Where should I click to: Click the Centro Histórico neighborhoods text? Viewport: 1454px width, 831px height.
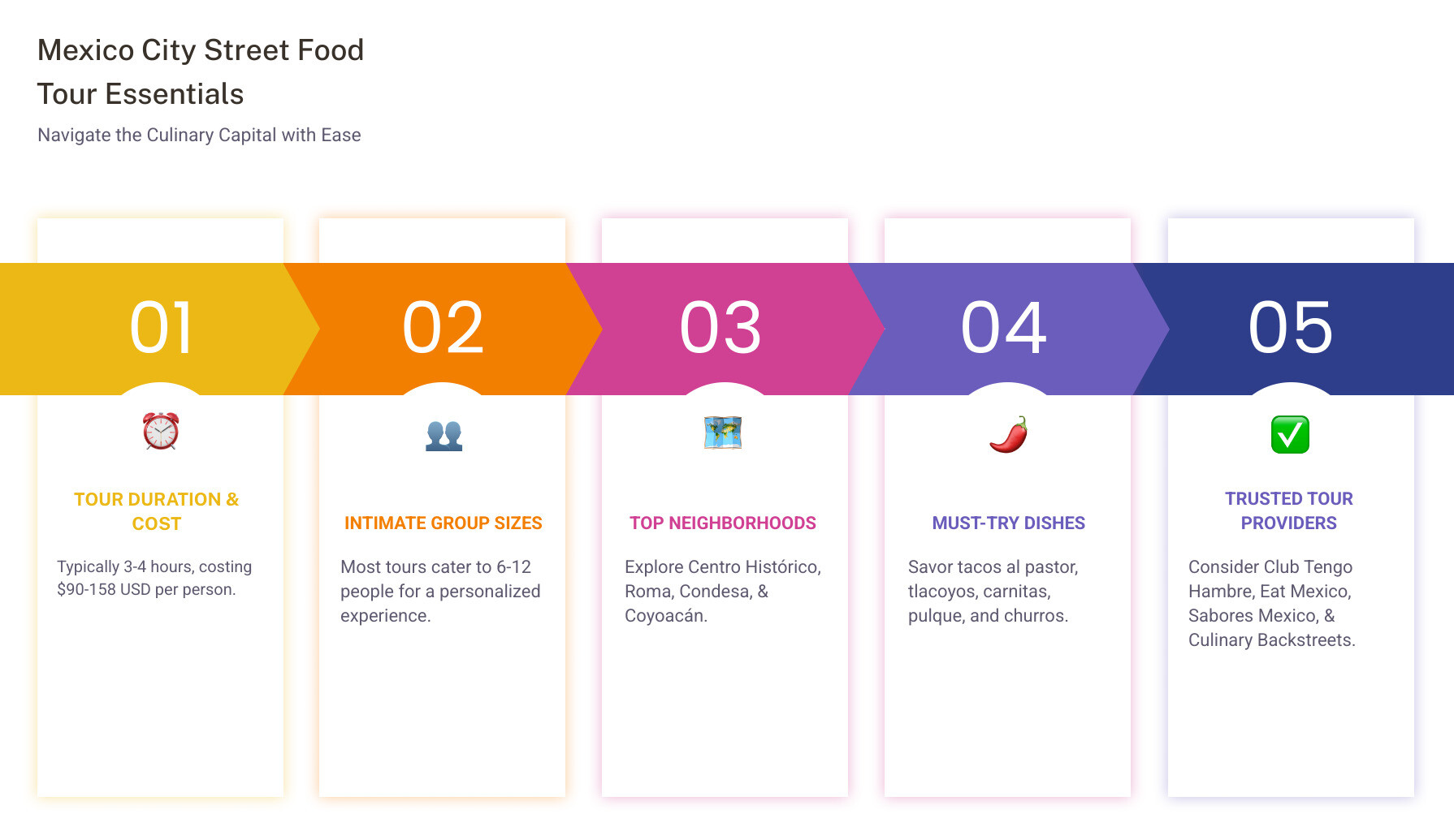(x=722, y=591)
